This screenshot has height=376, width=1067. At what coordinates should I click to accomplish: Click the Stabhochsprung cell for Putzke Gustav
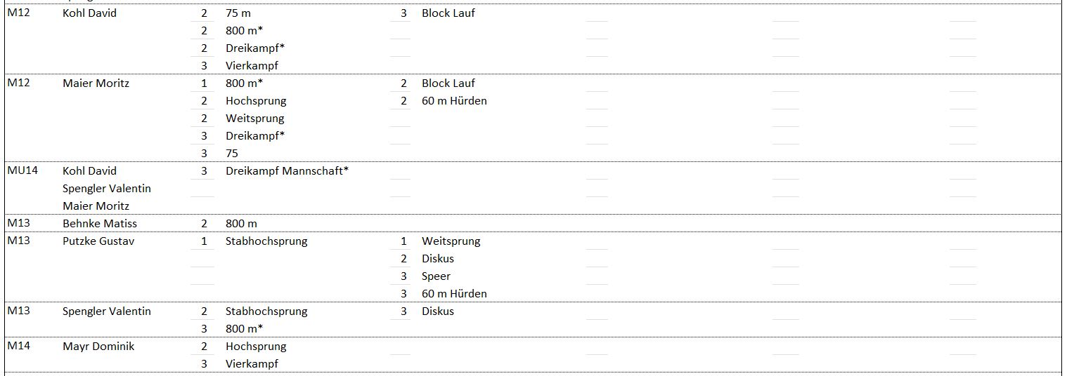point(266,241)
